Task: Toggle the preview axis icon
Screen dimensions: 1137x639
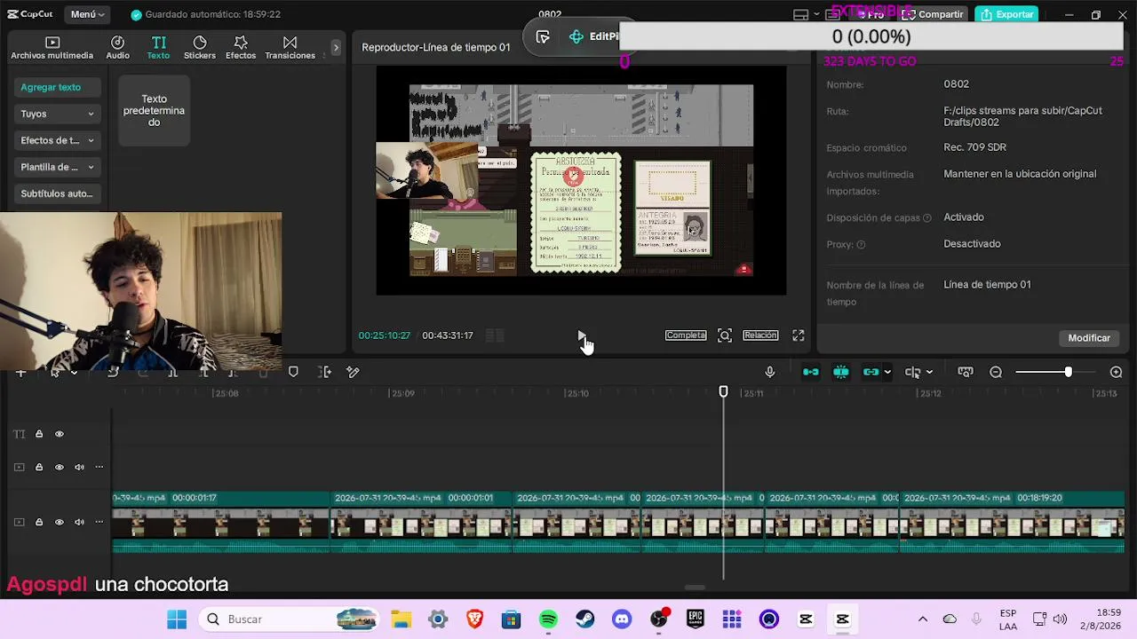Action: pos(912,372)
